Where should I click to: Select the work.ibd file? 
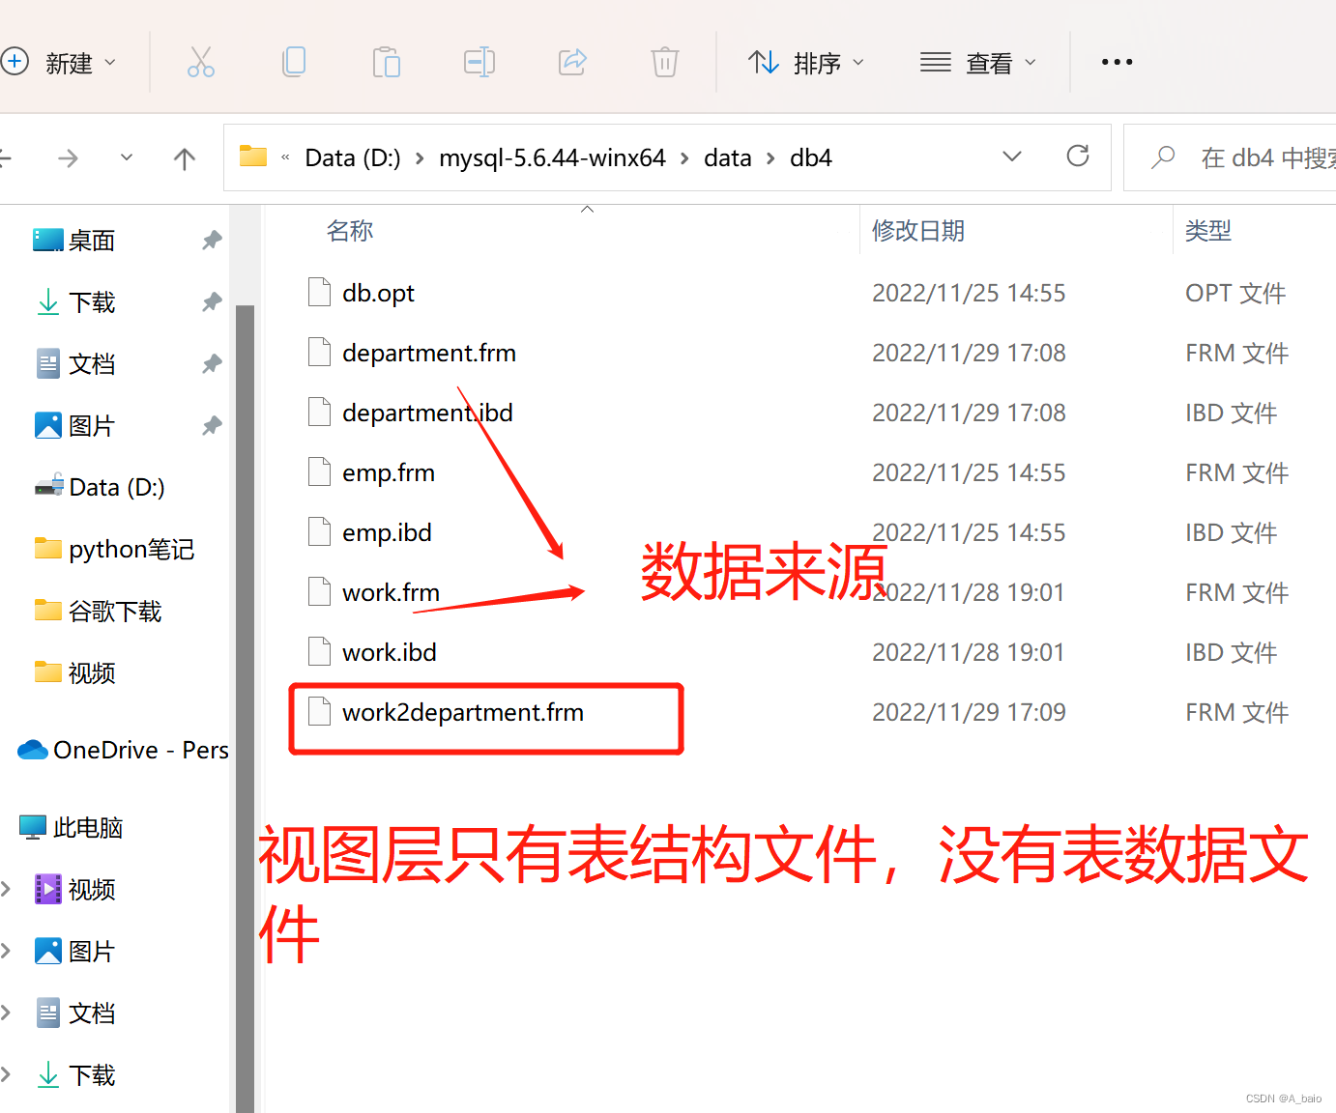tap(390, 652)
